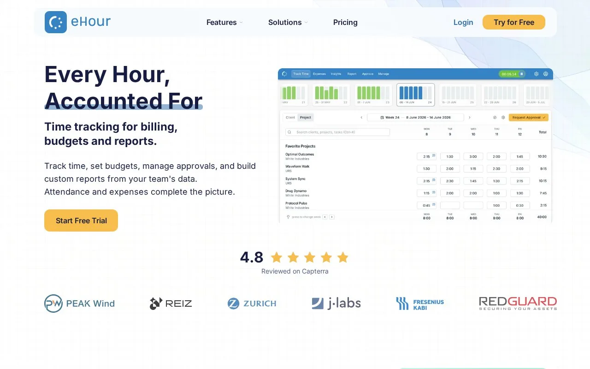Click the REIZ logo
Viewport: 590px width, 369px height.
(171, 304)
